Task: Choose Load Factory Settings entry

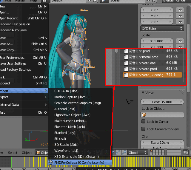Action: click(x=24, y=69)
